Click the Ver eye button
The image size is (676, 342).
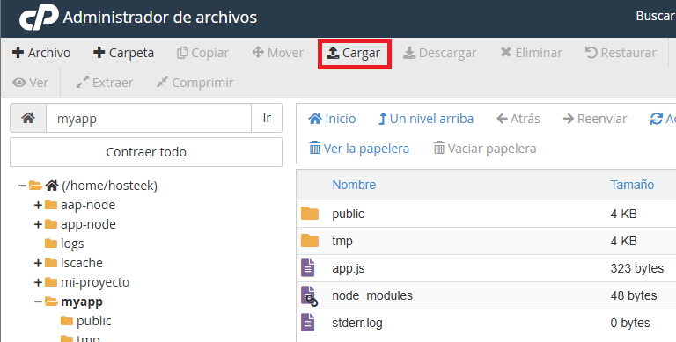30,83
